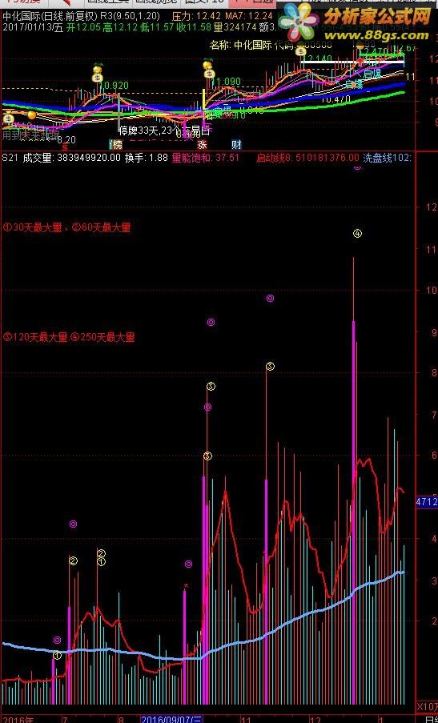Click the 2016年 label on time axis
This screenshot has height=723, width=438.
point(18,719)
